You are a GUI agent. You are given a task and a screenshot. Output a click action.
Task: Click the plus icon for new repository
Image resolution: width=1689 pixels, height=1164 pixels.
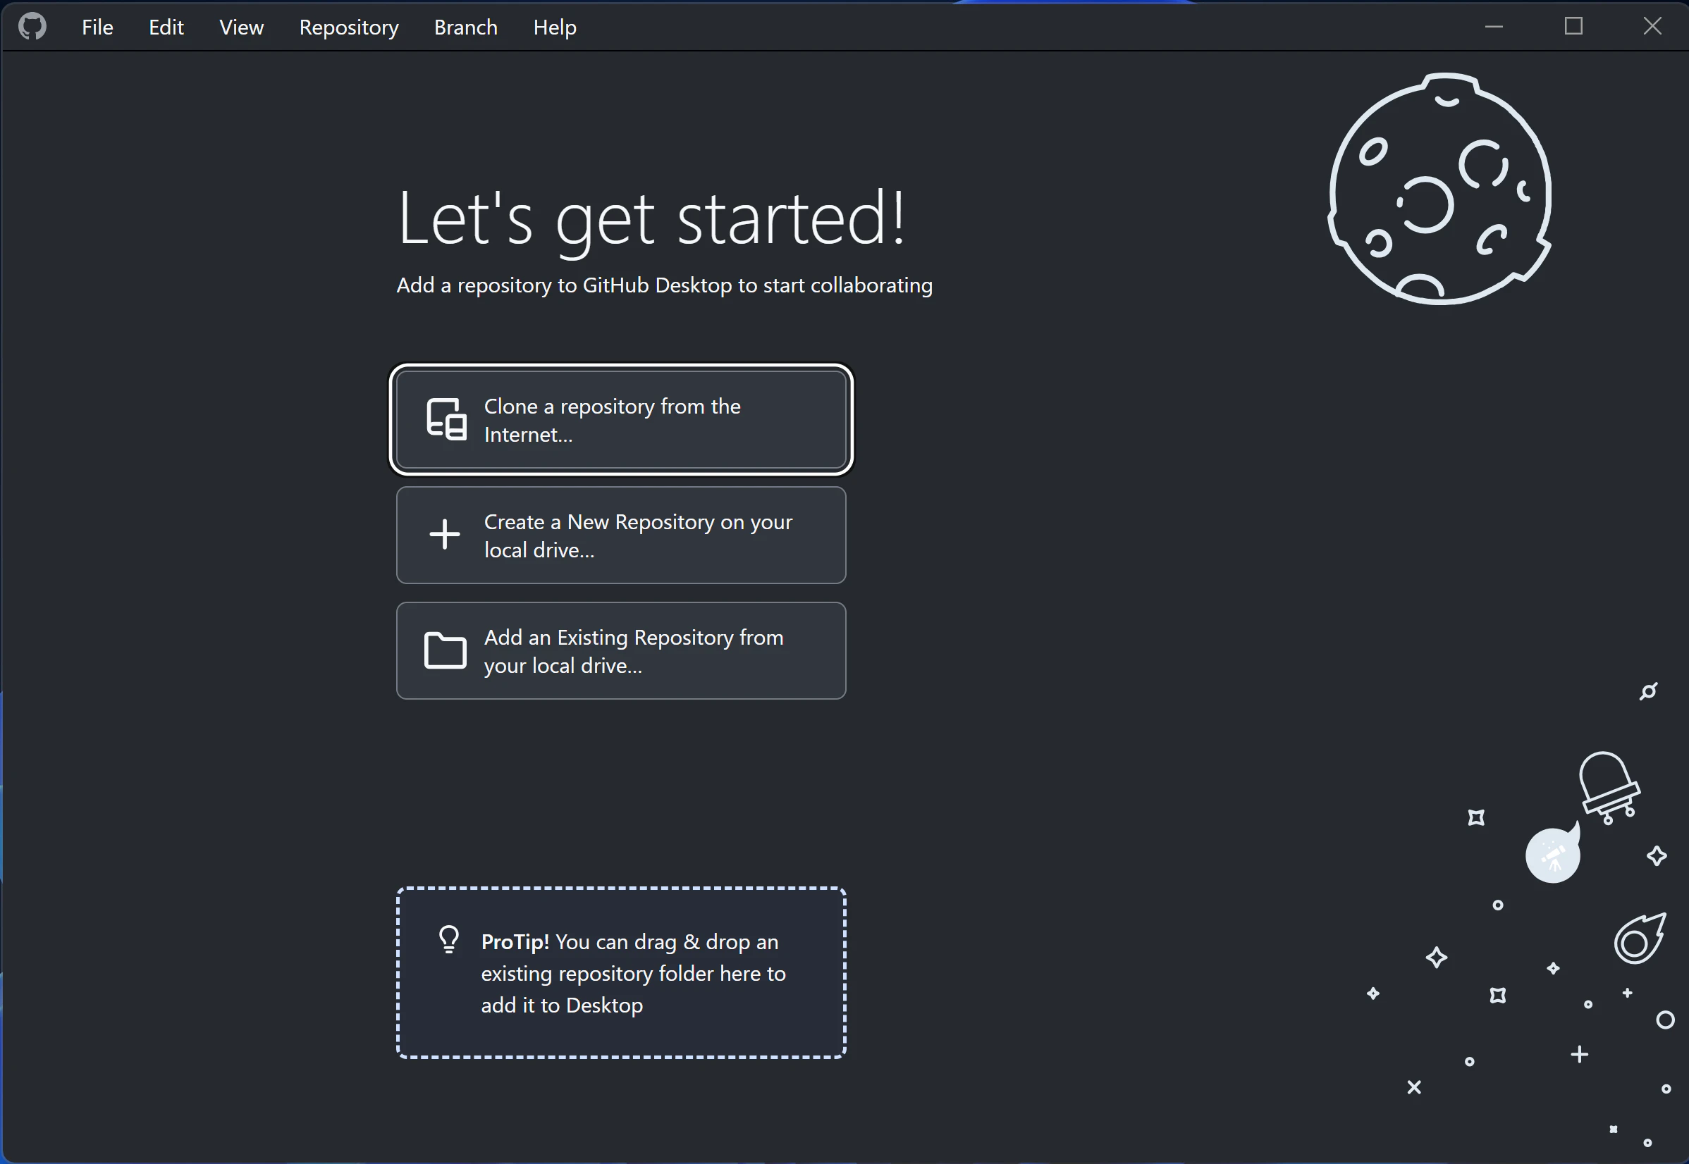click(444, 535)
